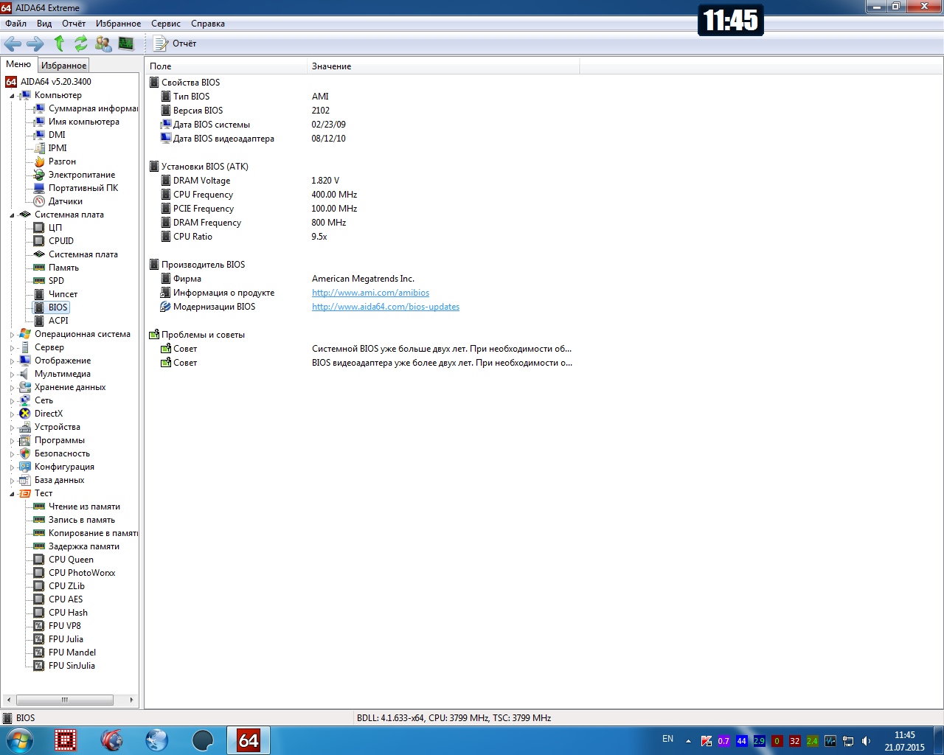The width and height of the screenshot is (944, 755).
Task: Refresh the page with green circular arrows
Action: (x=81, y=44)
